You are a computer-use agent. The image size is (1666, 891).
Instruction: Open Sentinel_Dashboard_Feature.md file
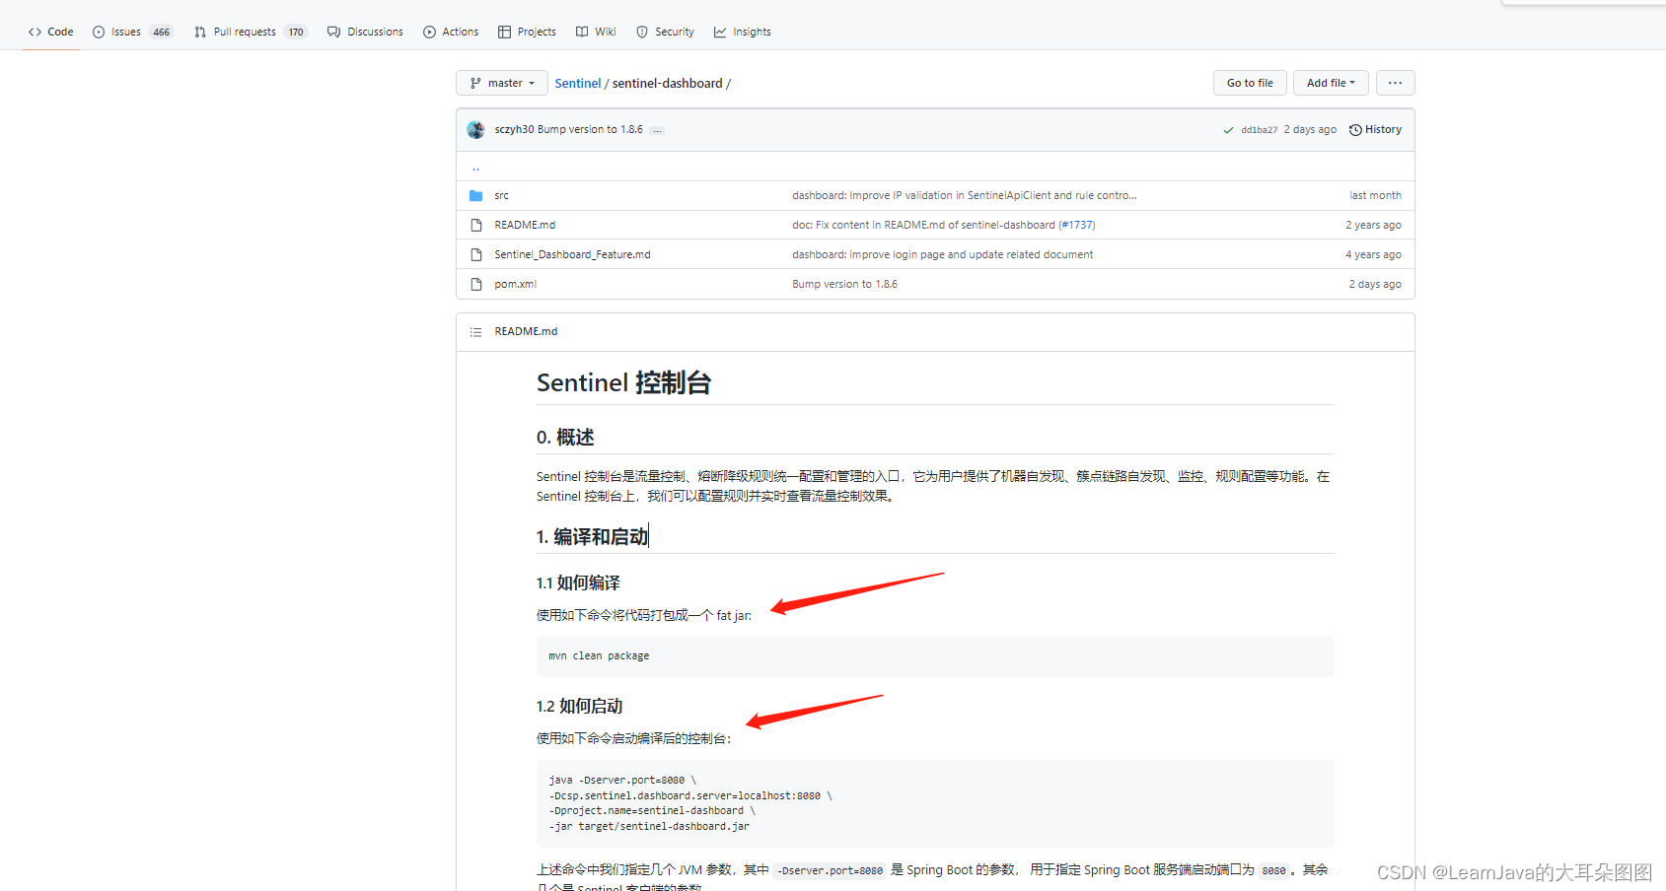(x=572, y=254)
